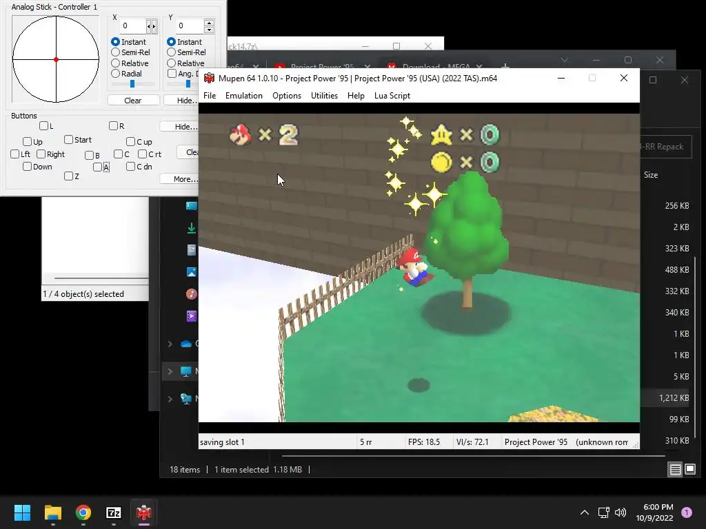This screenshot has height=529, width=706.
Task: Click the Mupen64 taskbar icon
Action: click(x=143, y=512)
